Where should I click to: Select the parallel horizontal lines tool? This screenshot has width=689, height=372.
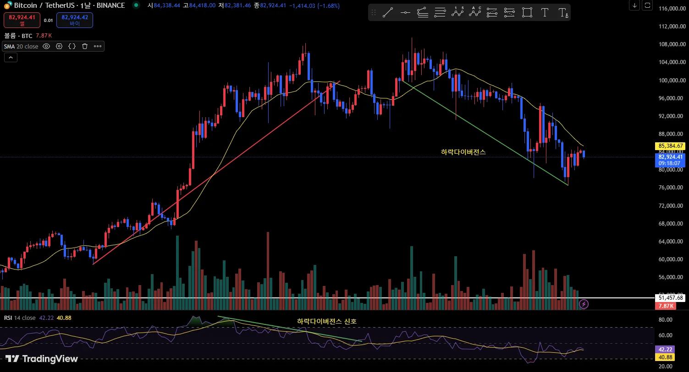pos(440,13)
